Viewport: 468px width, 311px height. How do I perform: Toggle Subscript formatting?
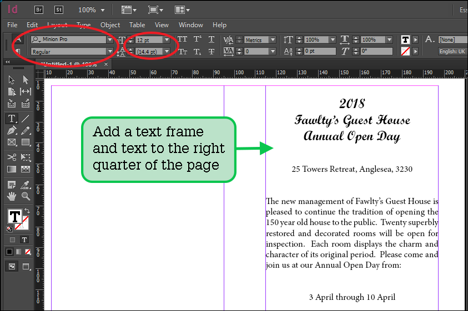(x=197, y=52)
